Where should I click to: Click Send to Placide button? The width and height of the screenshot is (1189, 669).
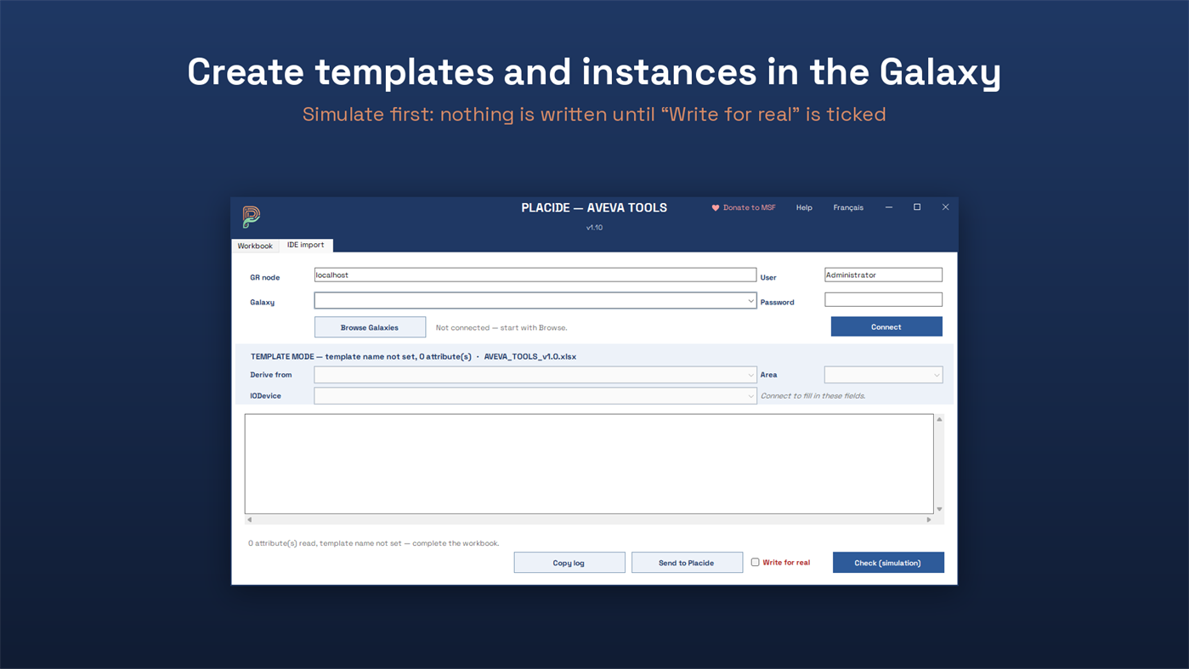pos(687,563)
